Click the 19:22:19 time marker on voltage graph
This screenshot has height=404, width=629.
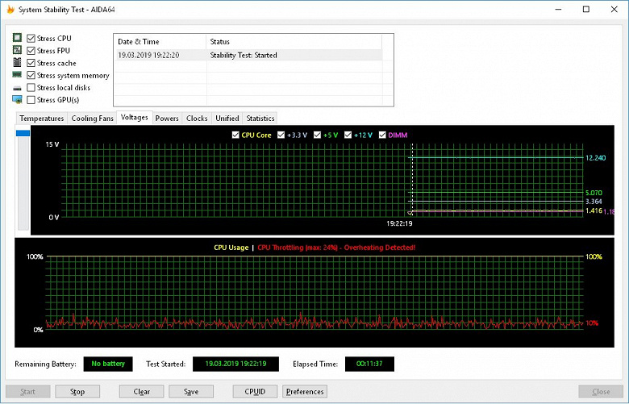[x=399, y=223]
